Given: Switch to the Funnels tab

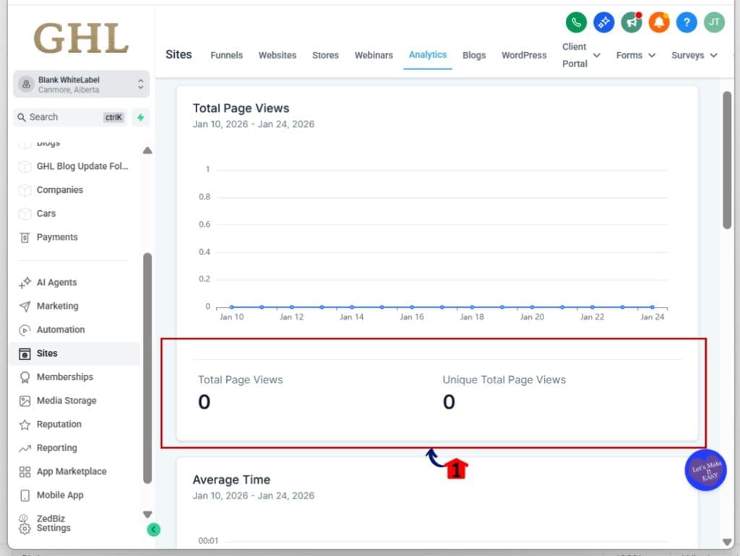Looking at the screenshot, I should (226, 56).
